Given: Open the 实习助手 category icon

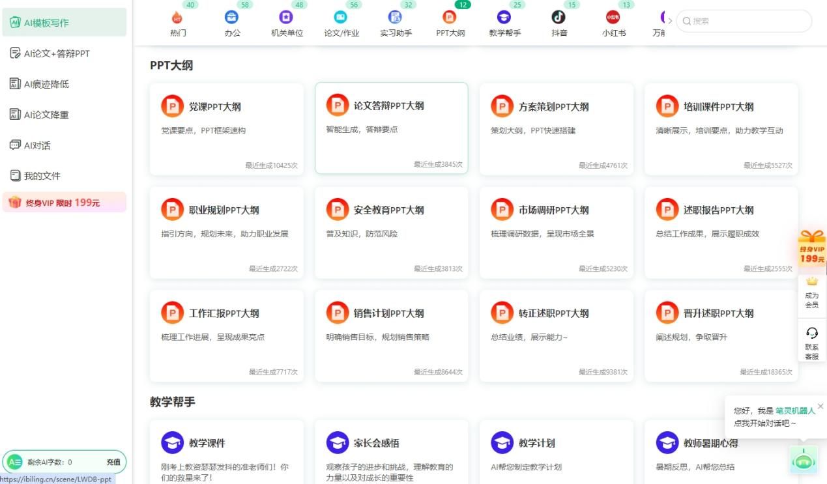Looking at the screenshot, I should [395, 18].
